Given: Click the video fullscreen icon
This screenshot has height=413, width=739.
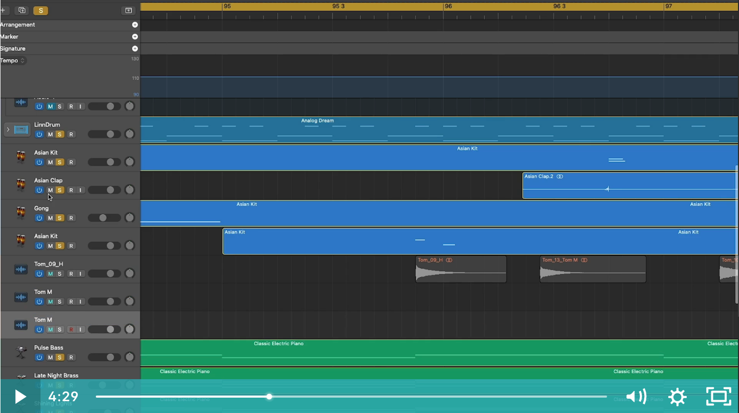Looking at the screenshot, I should [719, 397].
